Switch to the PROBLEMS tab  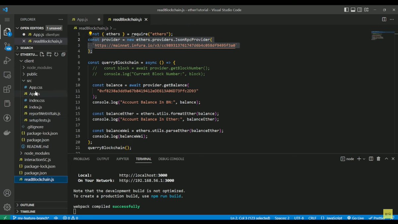(x=82, y=159)
